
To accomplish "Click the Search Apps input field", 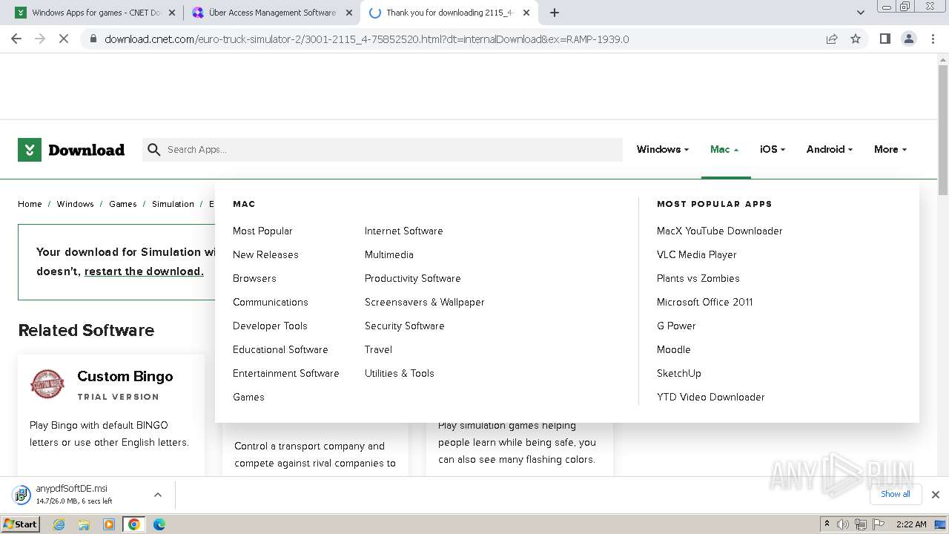I will click(383, 149).
